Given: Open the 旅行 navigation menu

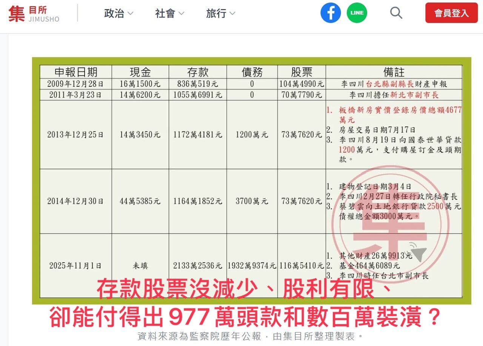Looking at the screenshot, I should [221, 14].
